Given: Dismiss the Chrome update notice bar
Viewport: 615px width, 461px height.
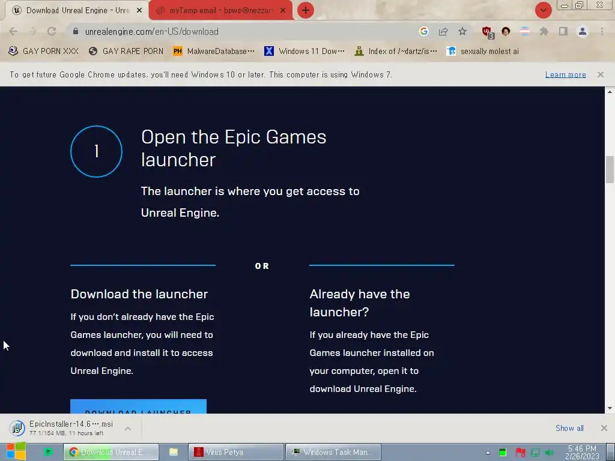Looking at the screenshot, I should (x=600, y=74).
